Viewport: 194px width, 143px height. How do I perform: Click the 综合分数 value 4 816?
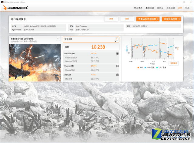tap(93, 75)
